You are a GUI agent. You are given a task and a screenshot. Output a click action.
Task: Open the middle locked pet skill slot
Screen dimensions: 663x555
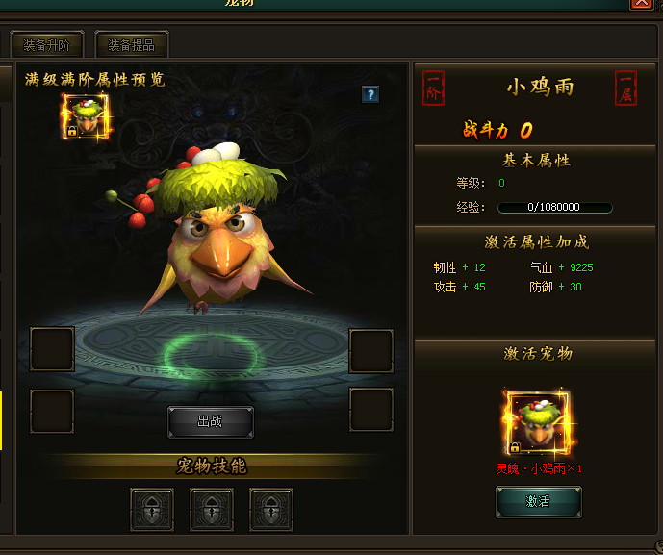pos(212,510)
